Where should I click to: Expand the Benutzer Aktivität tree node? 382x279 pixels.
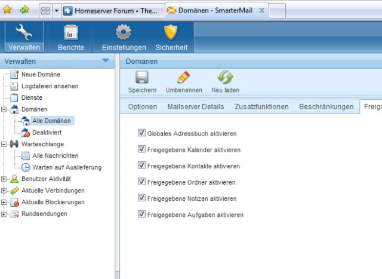(x=5, y=179)
